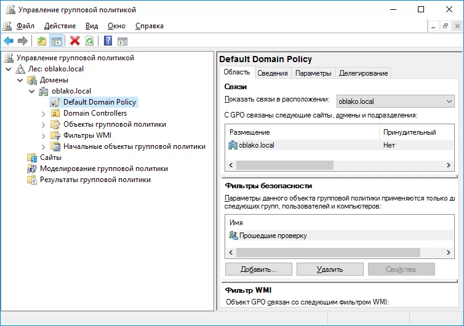
Task: Click the red Delete X icon
Action: [x=75, y=41]
